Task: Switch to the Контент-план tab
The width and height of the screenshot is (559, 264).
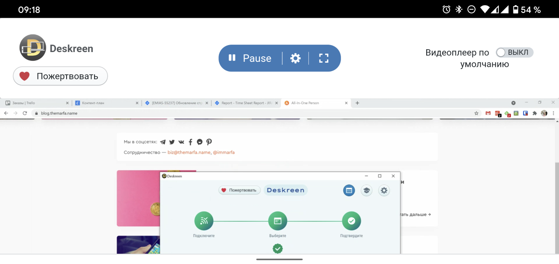Action: click(107, 103)
